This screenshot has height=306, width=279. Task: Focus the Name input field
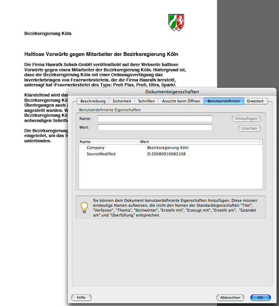pyautogui.click(x=155, y=119)
